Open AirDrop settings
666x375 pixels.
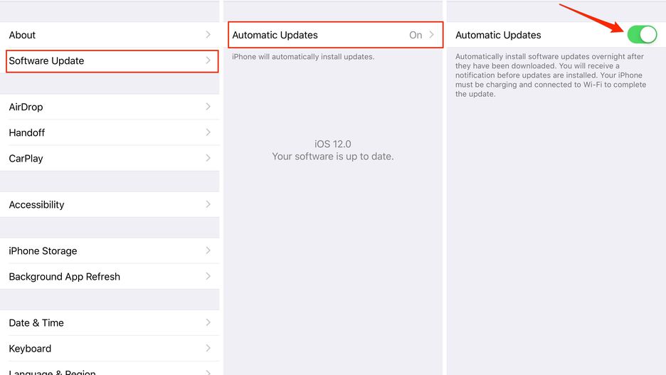[x=110, y=107]
